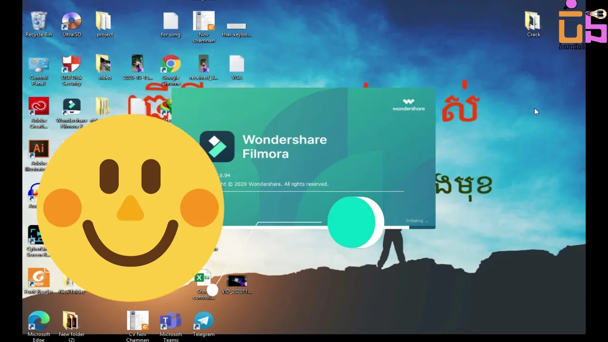Click the wondershare brand logo on splash
This screenshot has width=608, height=342.
point(408,104)
